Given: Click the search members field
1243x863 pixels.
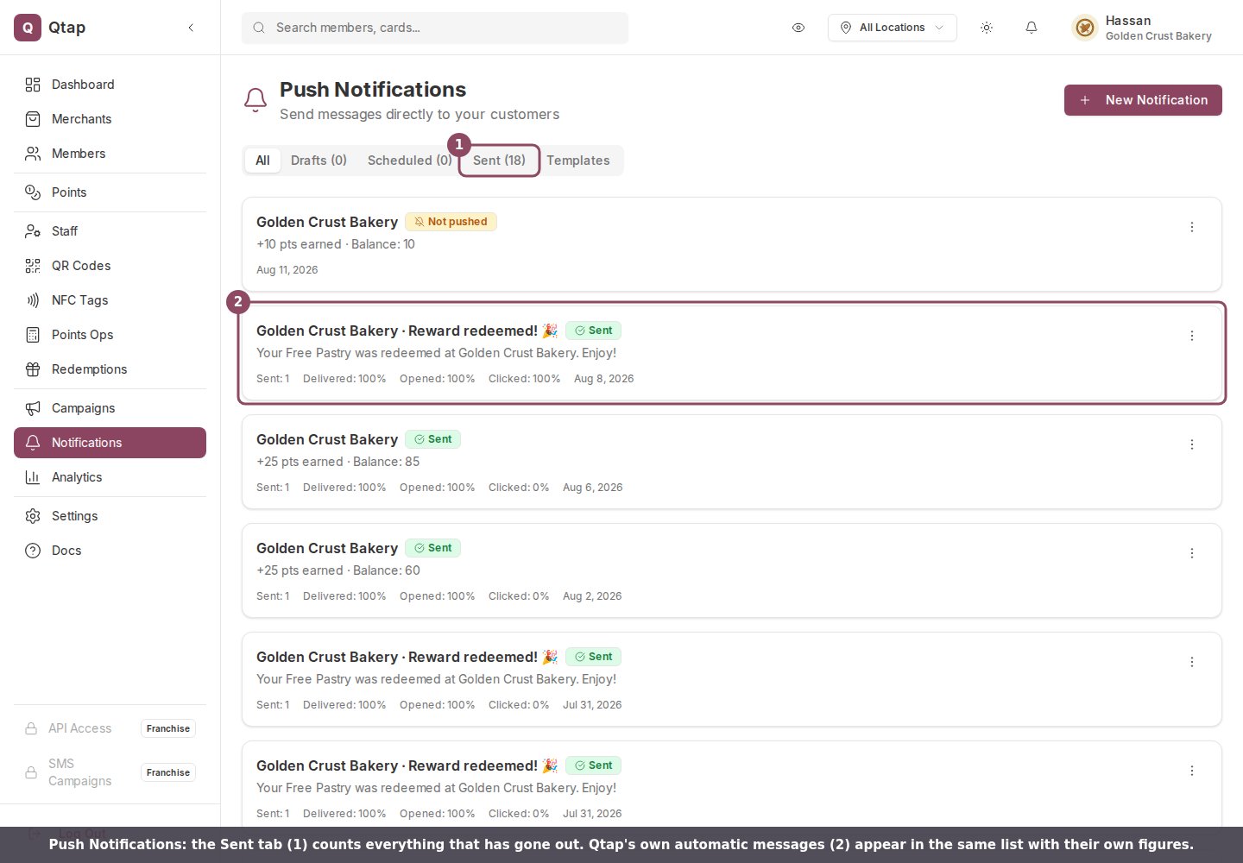Looking at the screenshot, I should (x=435, y=28).
